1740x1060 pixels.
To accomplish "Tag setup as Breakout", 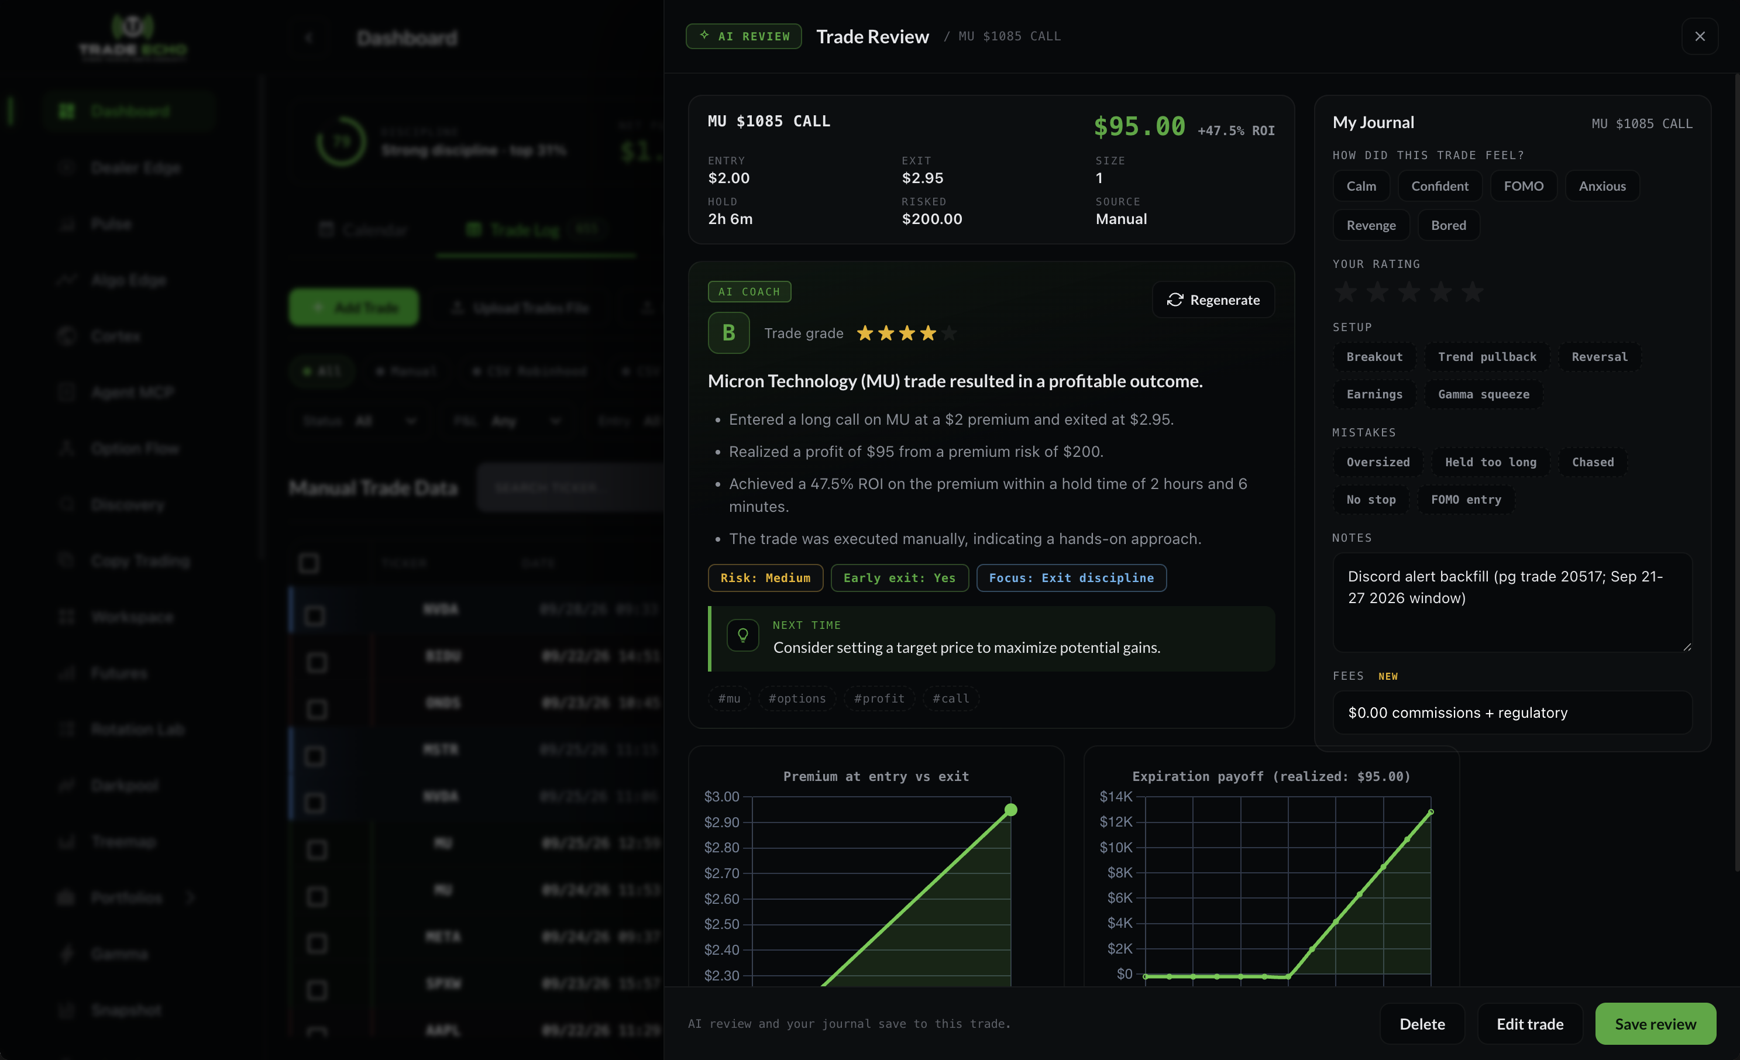I will tap(1374, 357).
